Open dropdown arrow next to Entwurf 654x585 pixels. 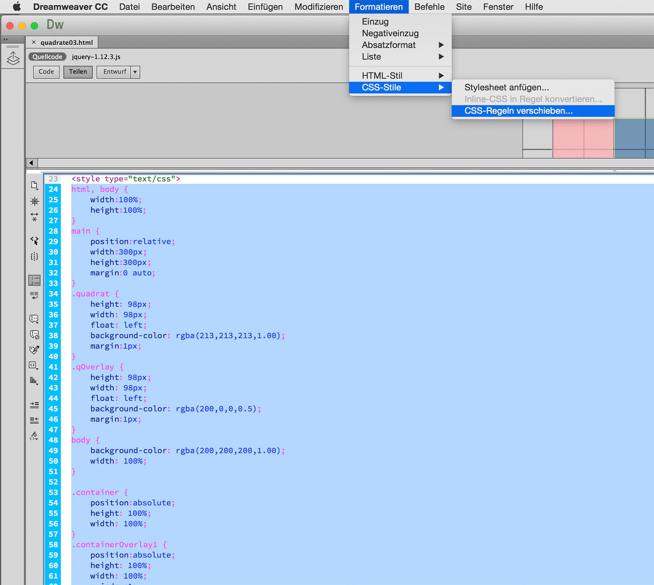(135, 72)
